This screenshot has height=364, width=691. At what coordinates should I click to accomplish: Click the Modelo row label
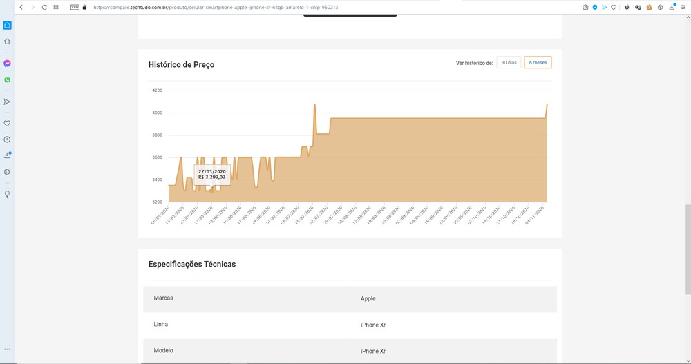tap(164, 350)
